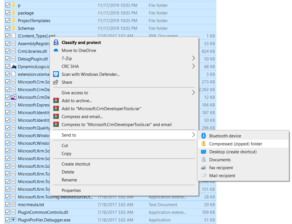Expand the CRC SHA submenu arrow
Image resolution: width=292 pixels, height=224 pixels.
click(194, 66)
